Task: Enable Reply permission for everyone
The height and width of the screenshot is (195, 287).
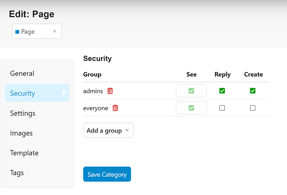Action: (x=222, y=108)
